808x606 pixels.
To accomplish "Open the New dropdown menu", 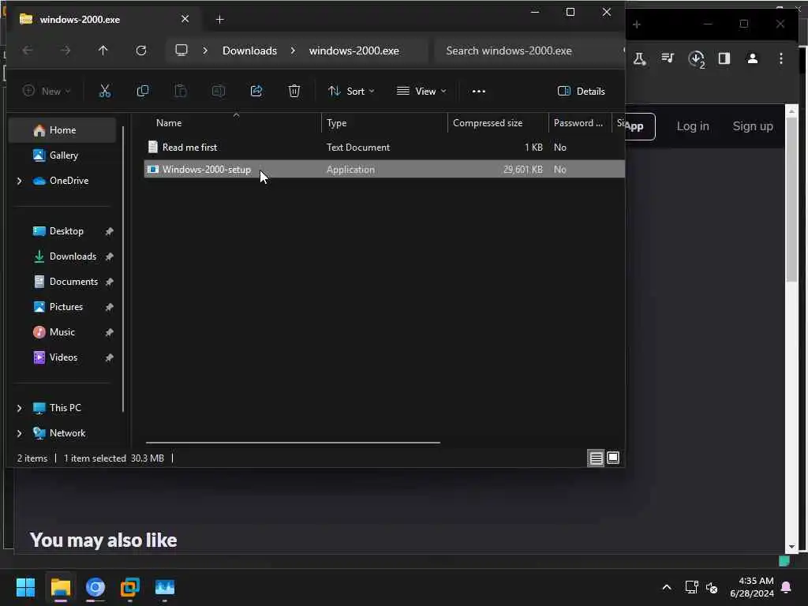I will pos(47,92).
